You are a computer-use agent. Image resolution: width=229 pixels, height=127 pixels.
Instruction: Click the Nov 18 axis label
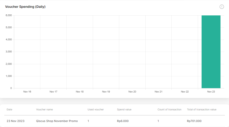coord(80,91)
